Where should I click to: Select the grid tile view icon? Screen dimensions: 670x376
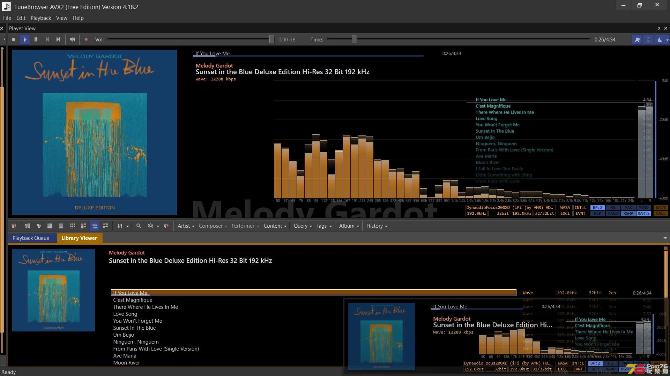[50, 226]
